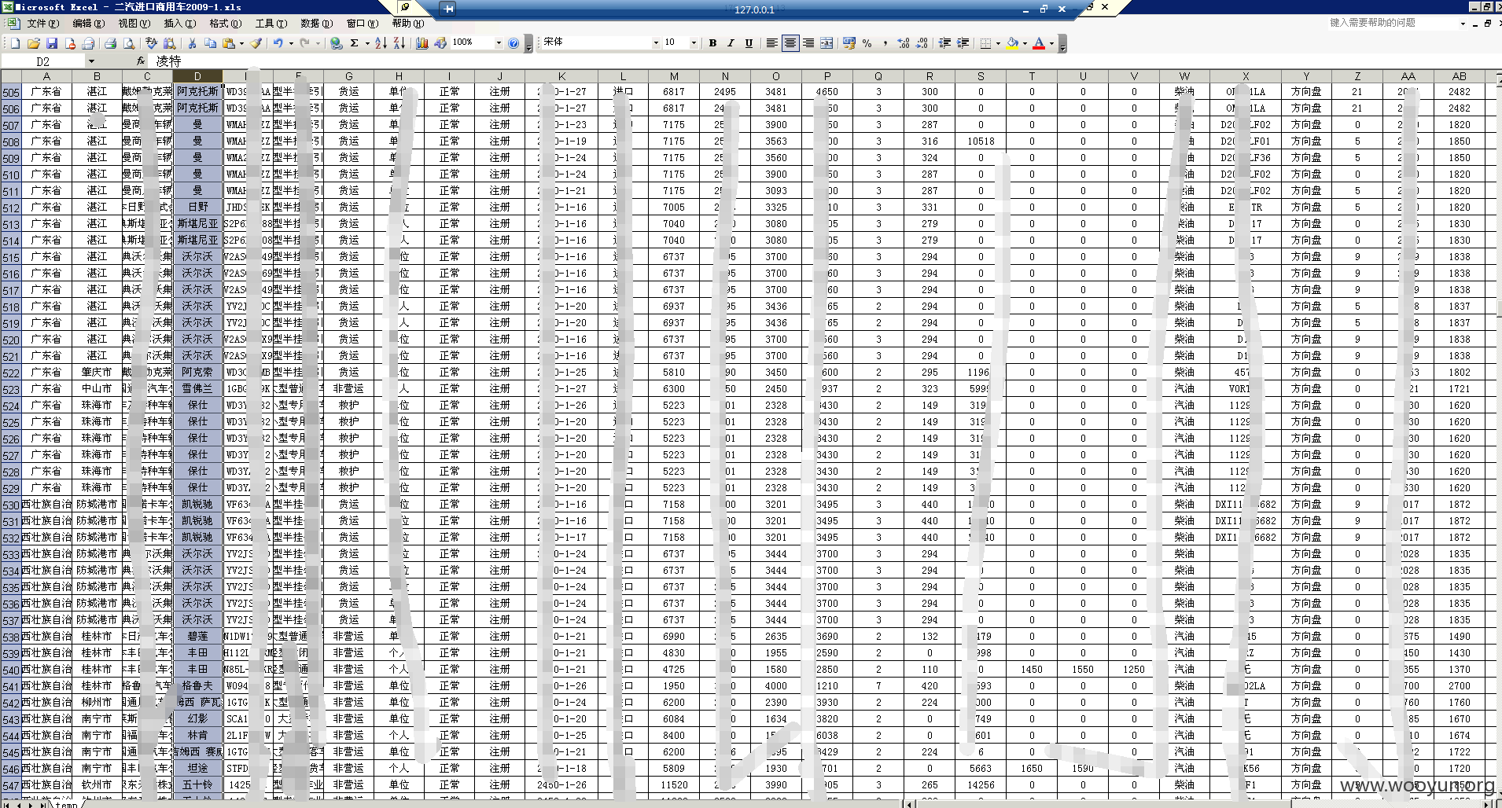Viewport: 1502px width, 808px height.
Task: Toggle Center alignment
Action: 790,43
